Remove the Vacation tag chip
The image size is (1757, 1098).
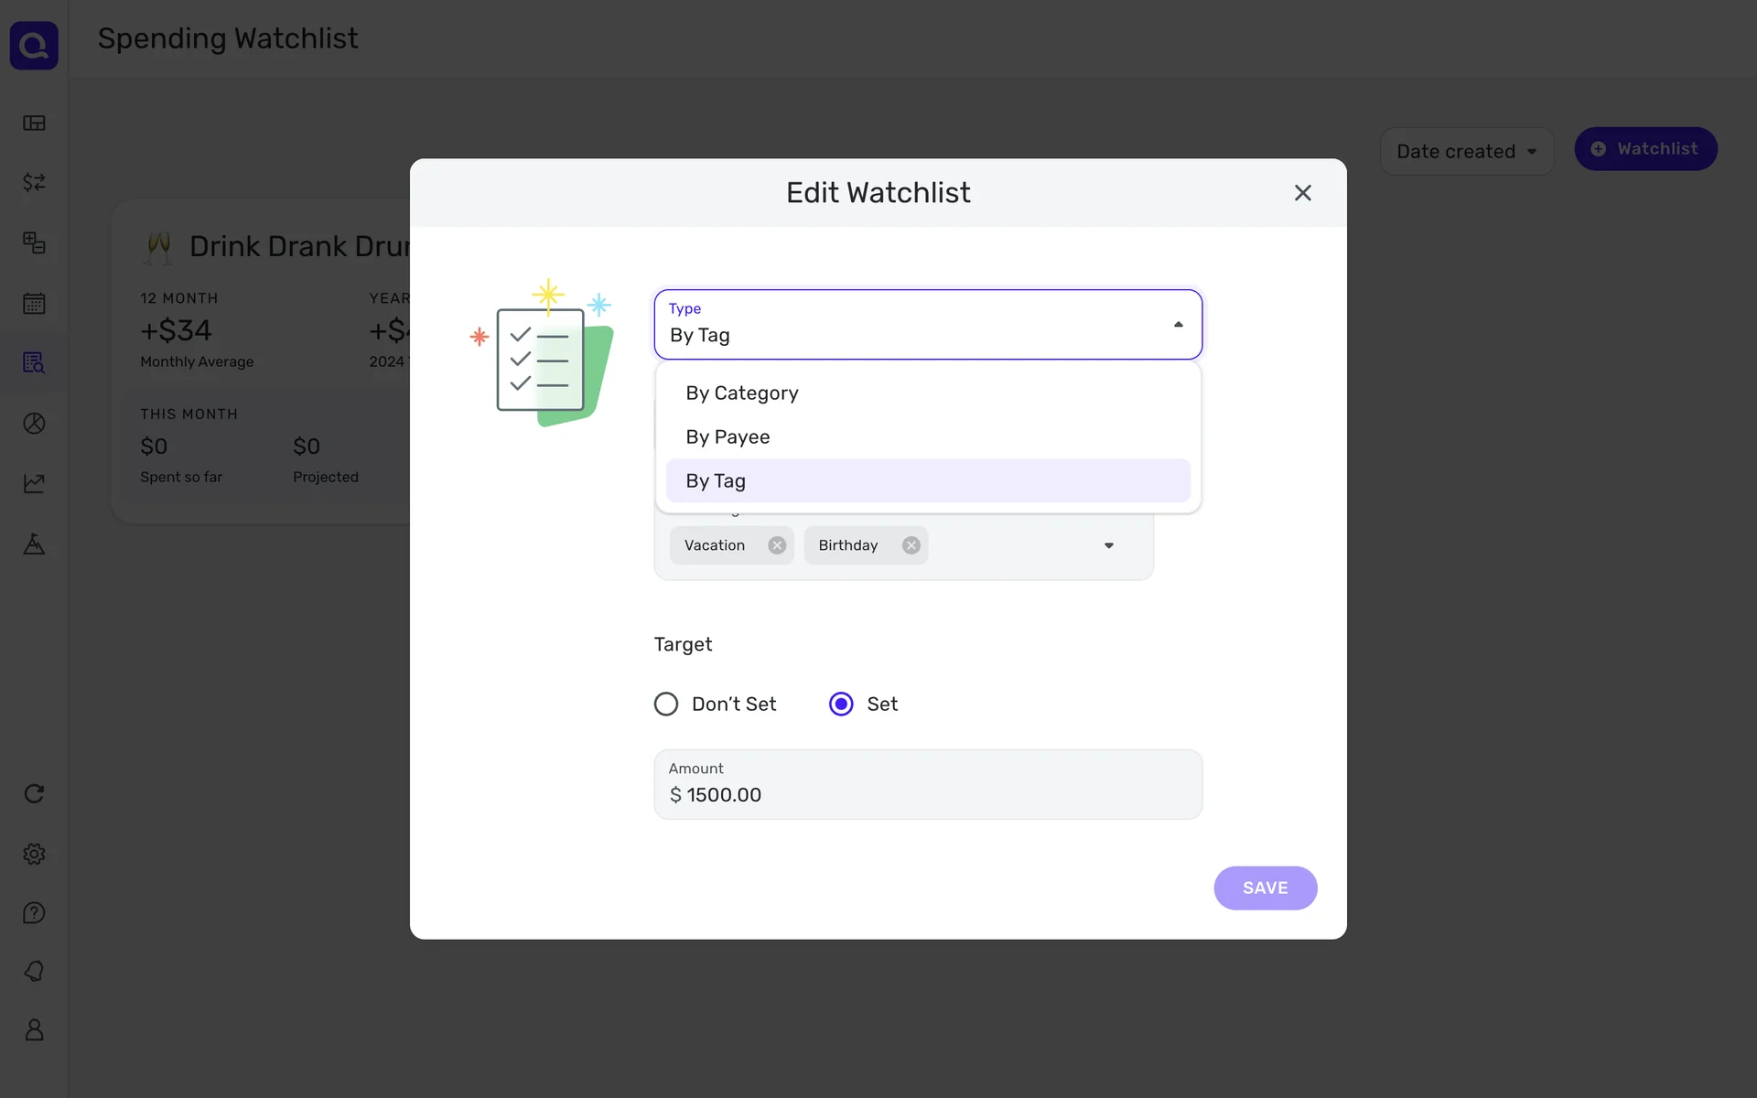click(x=777, y=545)
